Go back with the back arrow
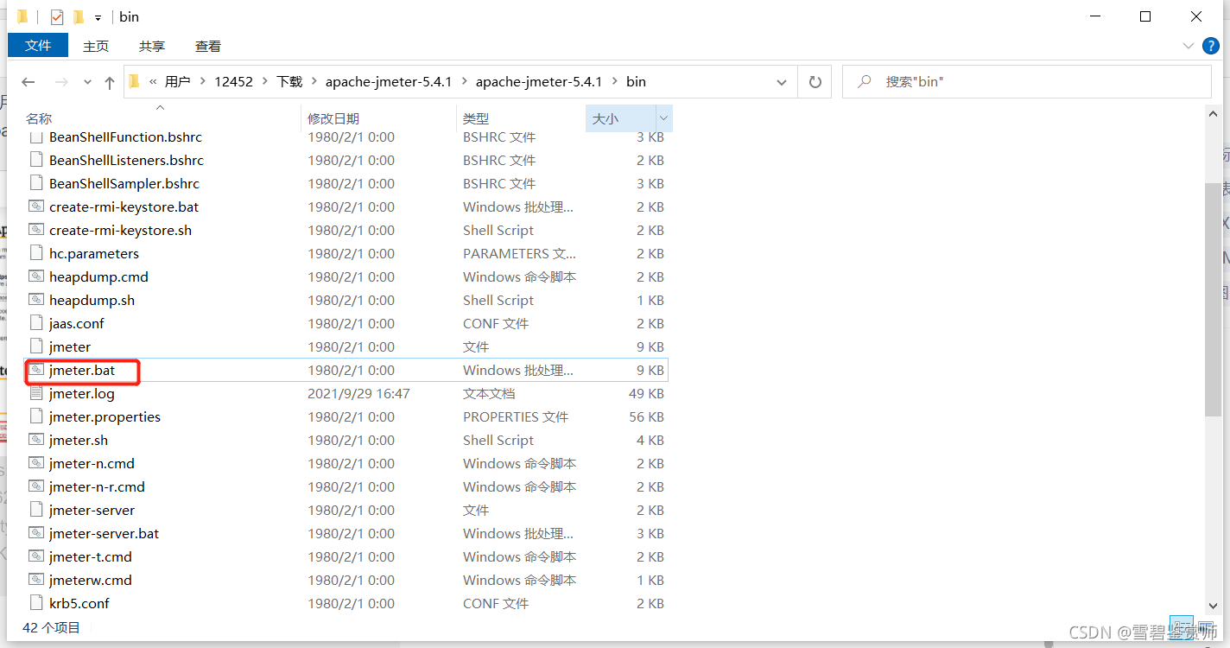Image resolution: width=1230 pixels, height=648 pixels. pos(29,82)
